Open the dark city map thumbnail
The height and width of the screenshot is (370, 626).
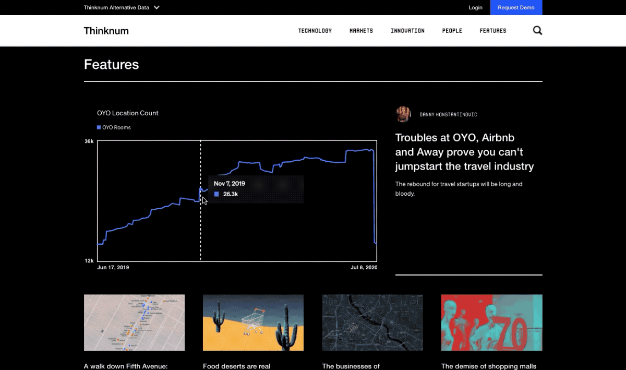372,323
